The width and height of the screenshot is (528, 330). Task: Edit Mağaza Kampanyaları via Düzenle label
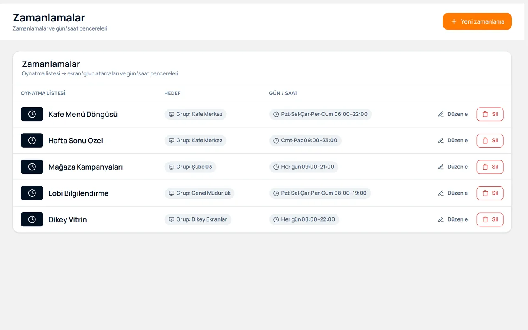[458, 167]
